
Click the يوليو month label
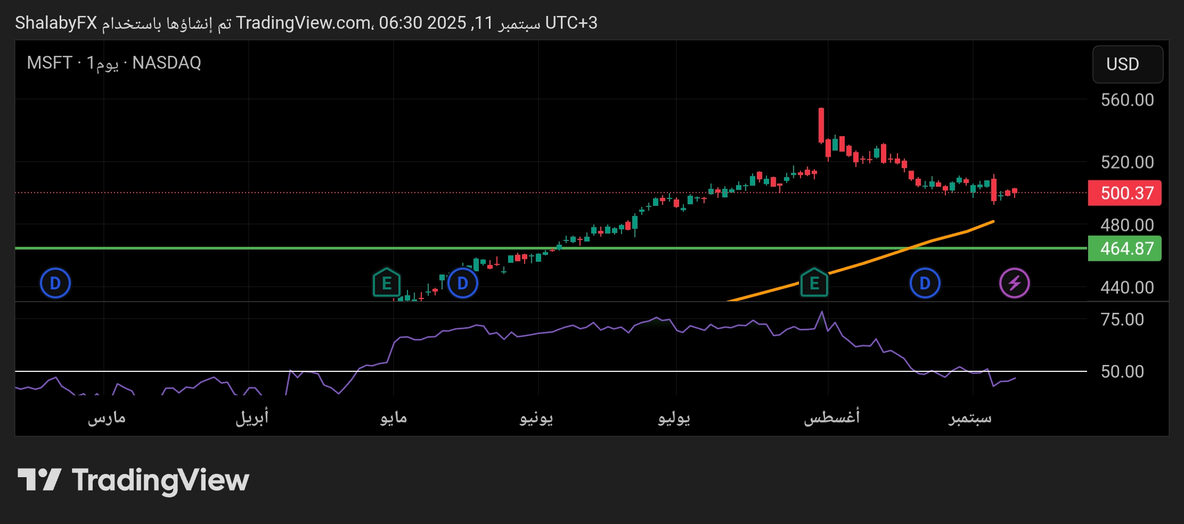(674, 418)
